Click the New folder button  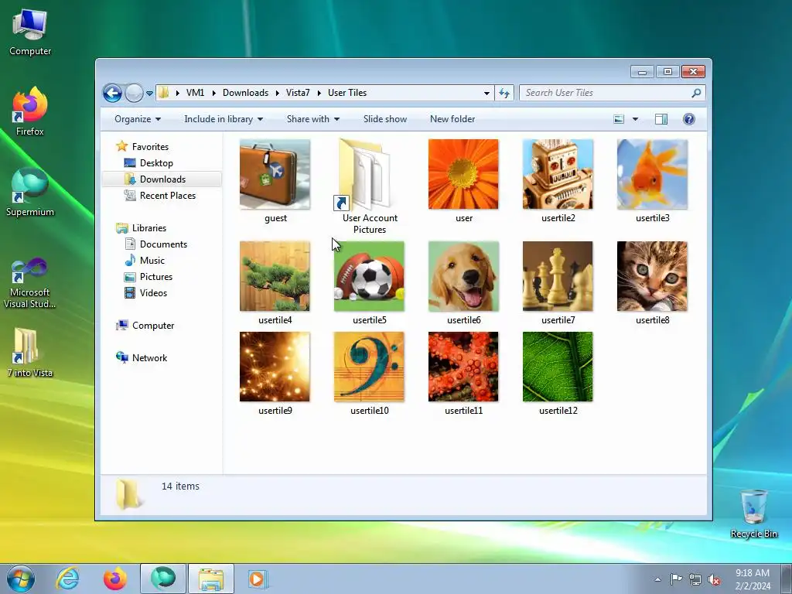452,119
